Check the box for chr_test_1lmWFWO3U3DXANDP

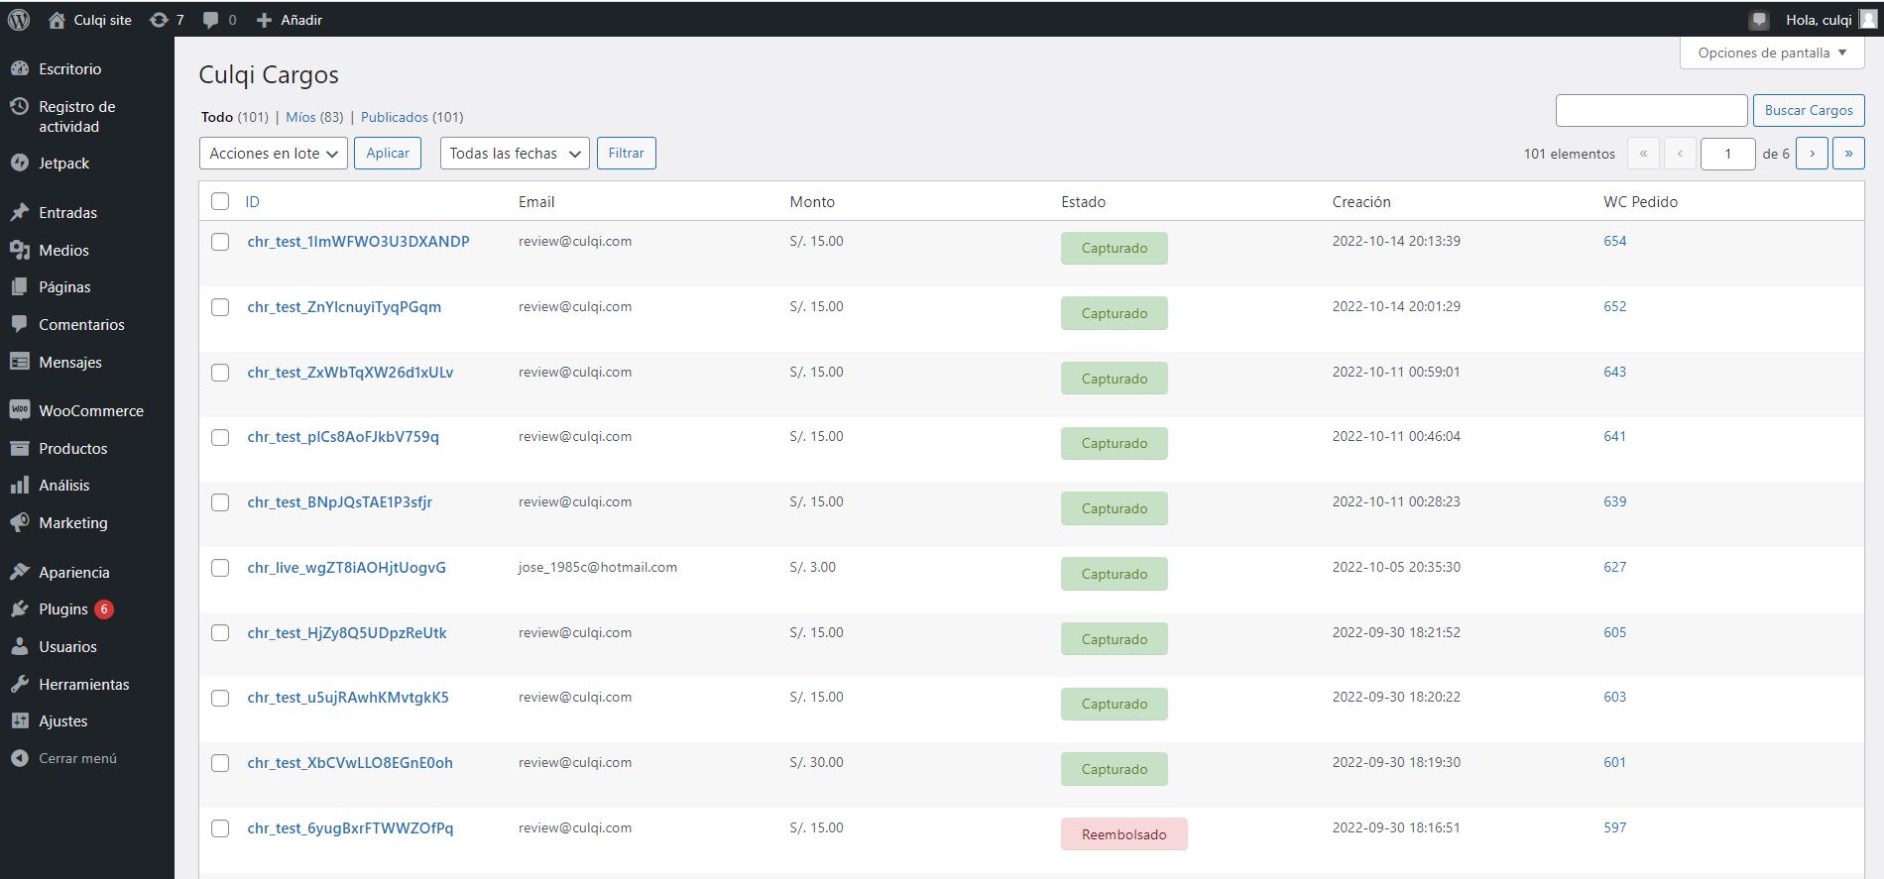220,242
